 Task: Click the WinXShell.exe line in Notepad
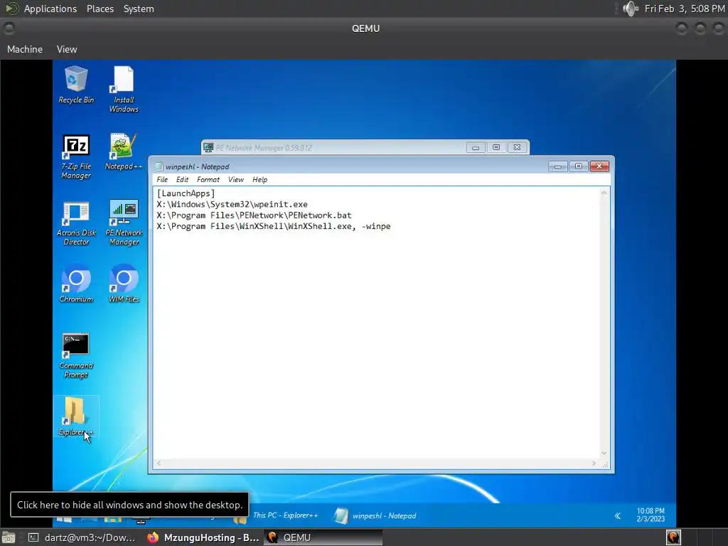274,227
